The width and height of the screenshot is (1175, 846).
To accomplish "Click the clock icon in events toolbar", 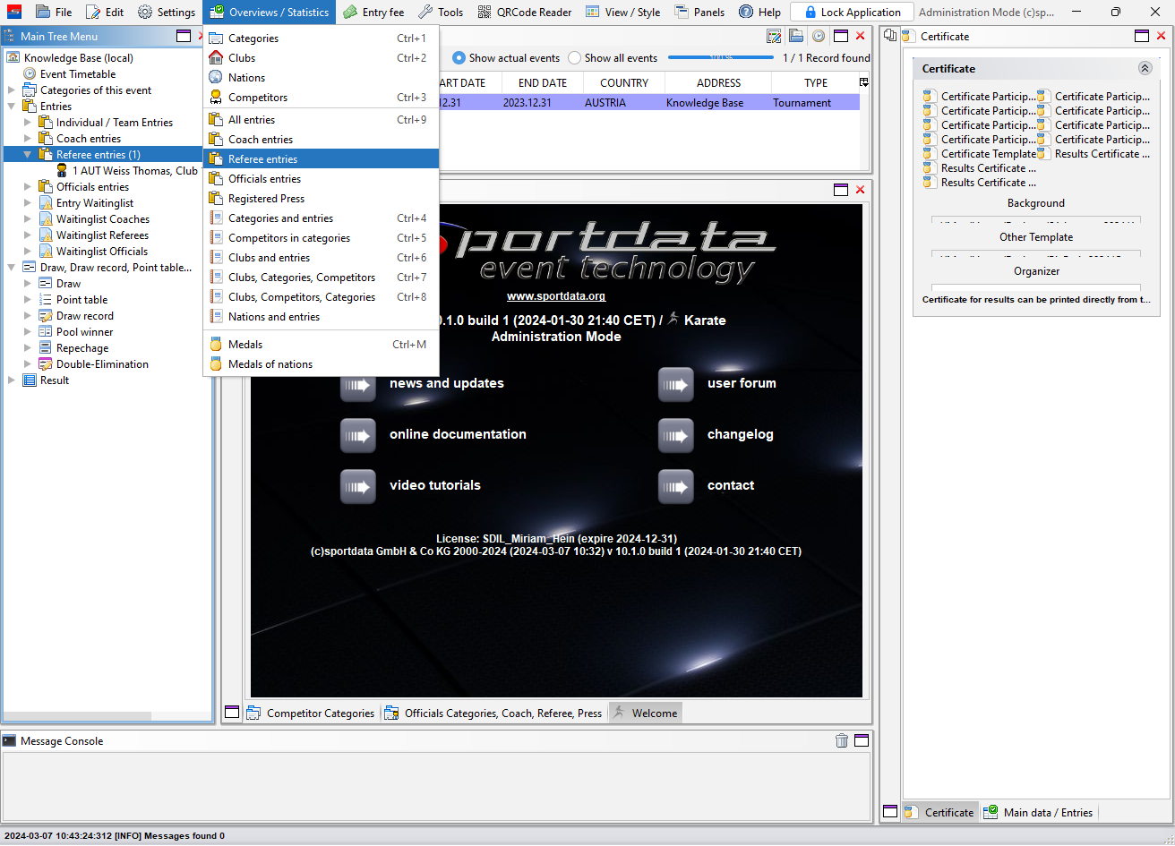I will pos(819,36).
